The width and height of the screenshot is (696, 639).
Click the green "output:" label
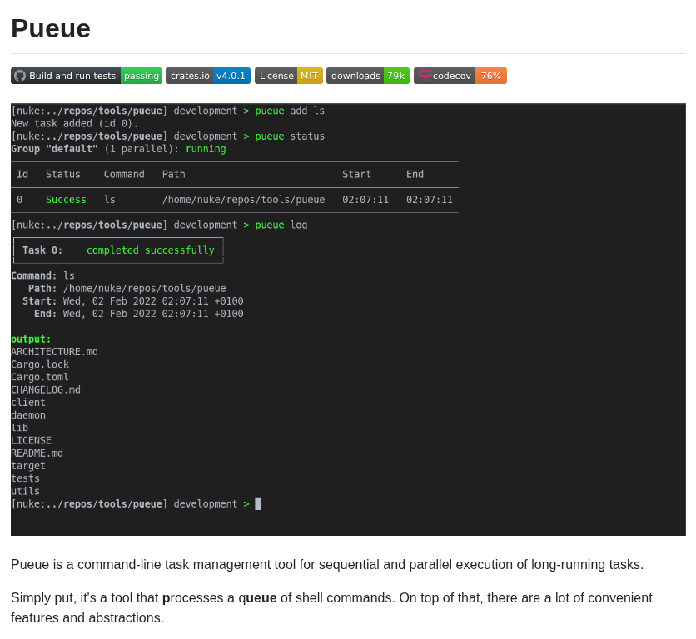coord(31,339)
